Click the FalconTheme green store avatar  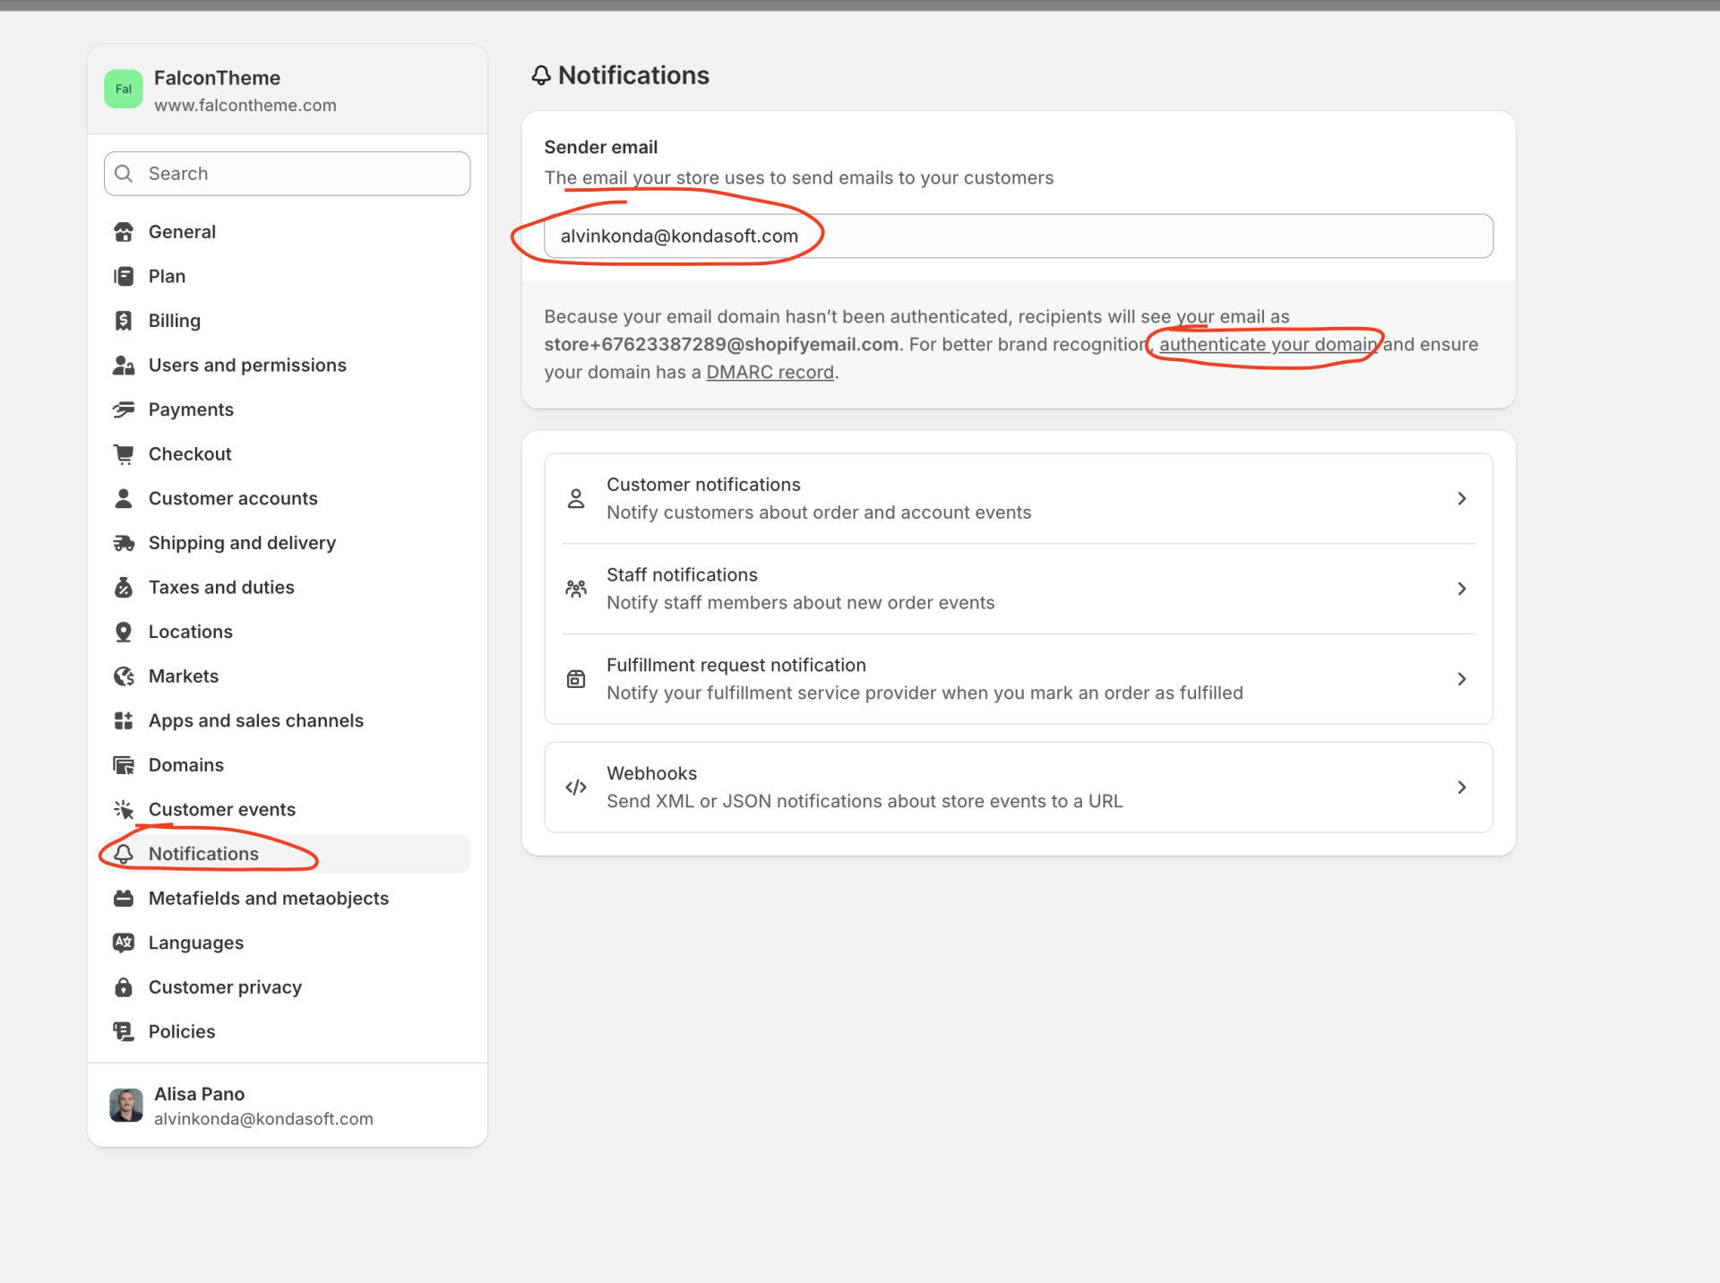click(x=124, y=90)
